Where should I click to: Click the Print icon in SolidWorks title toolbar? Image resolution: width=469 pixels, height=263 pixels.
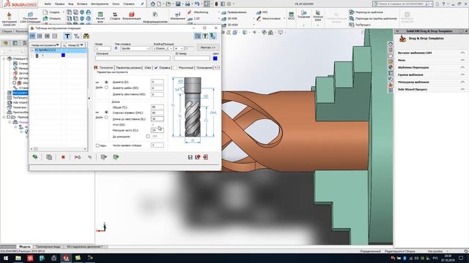click(188, 4)
